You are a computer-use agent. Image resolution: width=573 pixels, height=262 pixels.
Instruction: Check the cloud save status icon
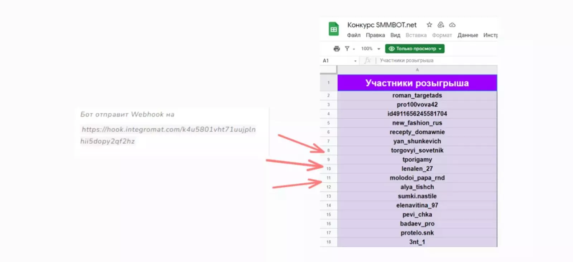tap(452, 25)
